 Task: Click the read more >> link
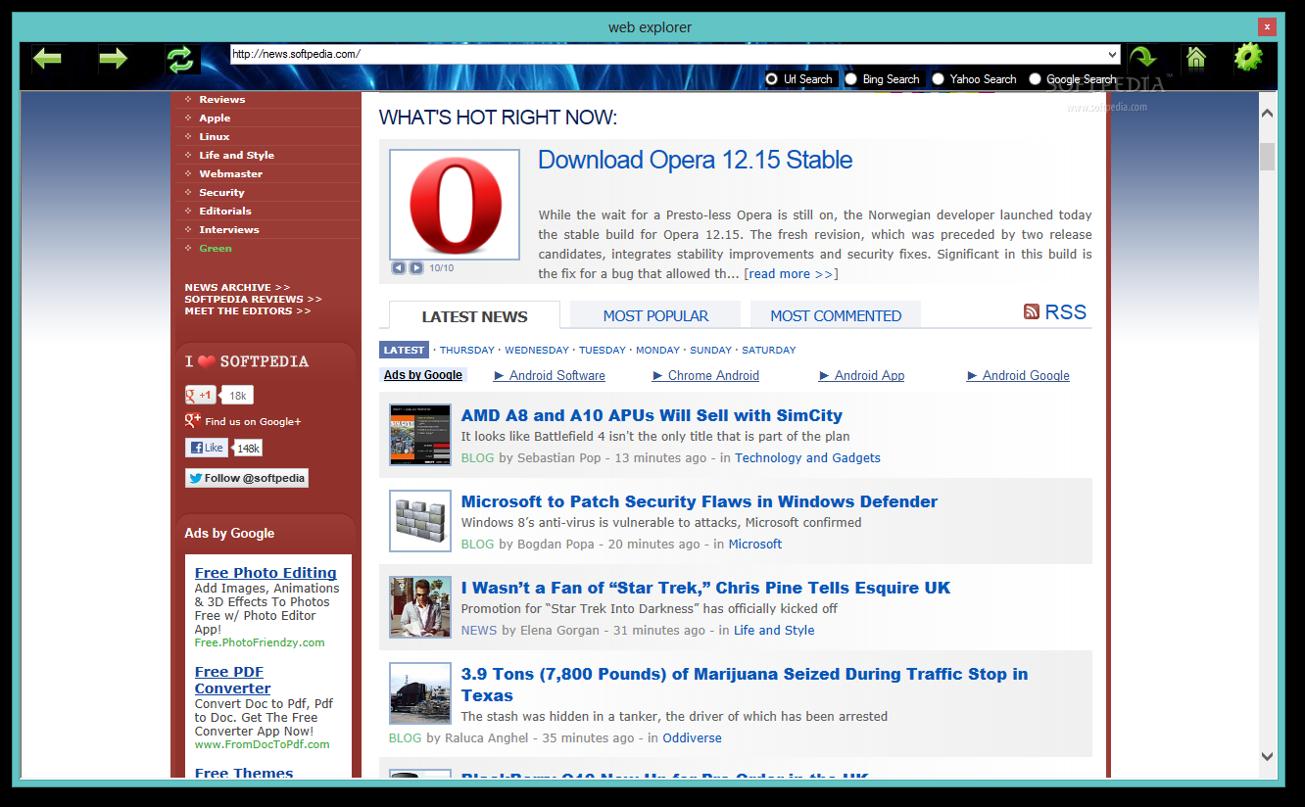[x=792, y=274]
